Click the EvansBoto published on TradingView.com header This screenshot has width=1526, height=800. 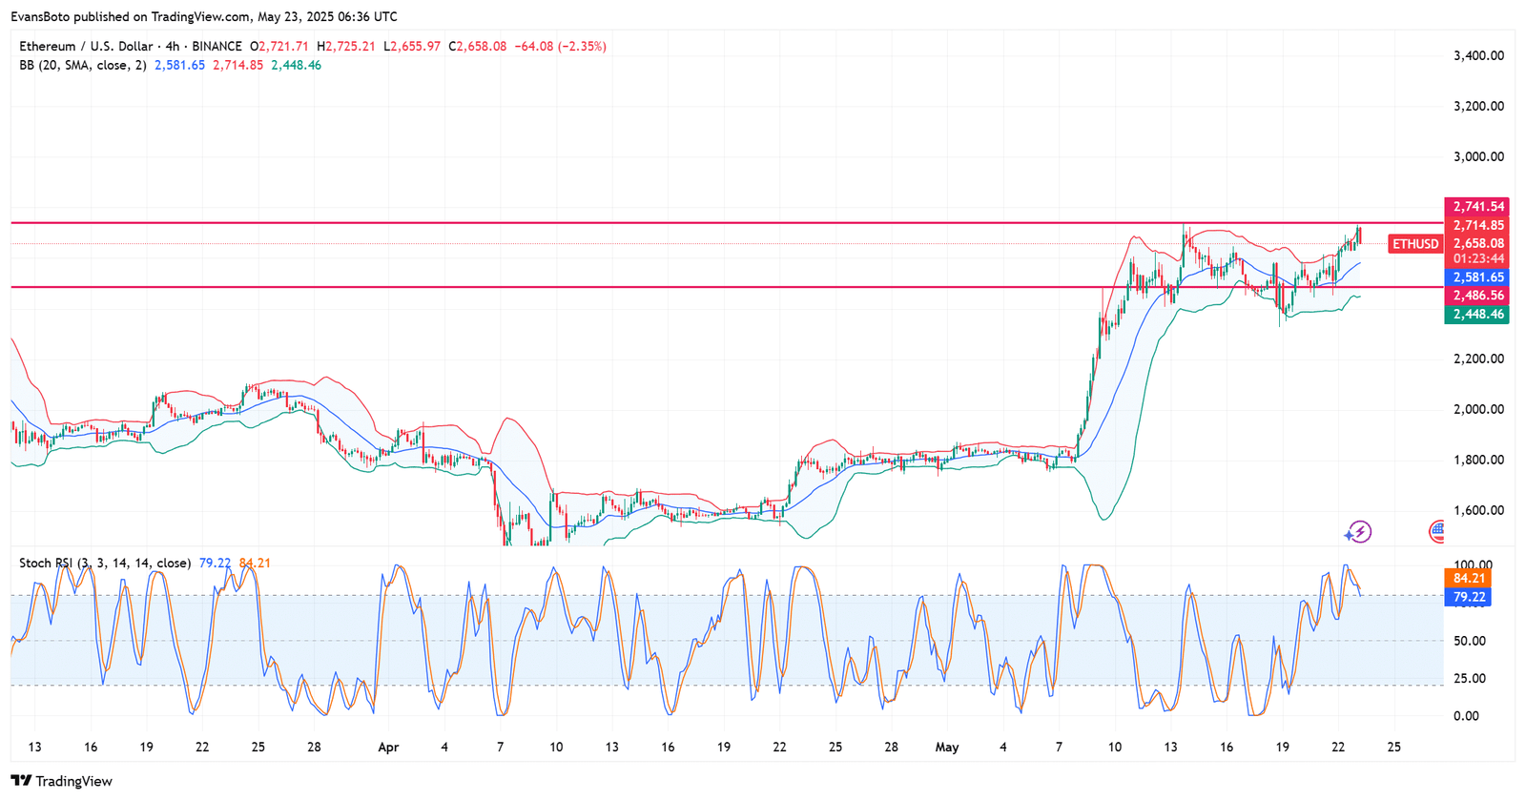204,16
